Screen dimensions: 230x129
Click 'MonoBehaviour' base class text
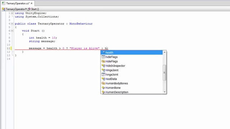[x=81, y=24]
